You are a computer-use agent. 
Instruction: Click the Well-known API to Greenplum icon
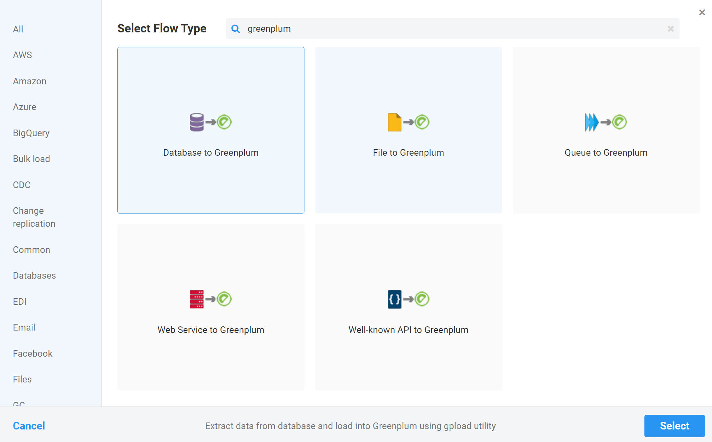click(408, 299)
